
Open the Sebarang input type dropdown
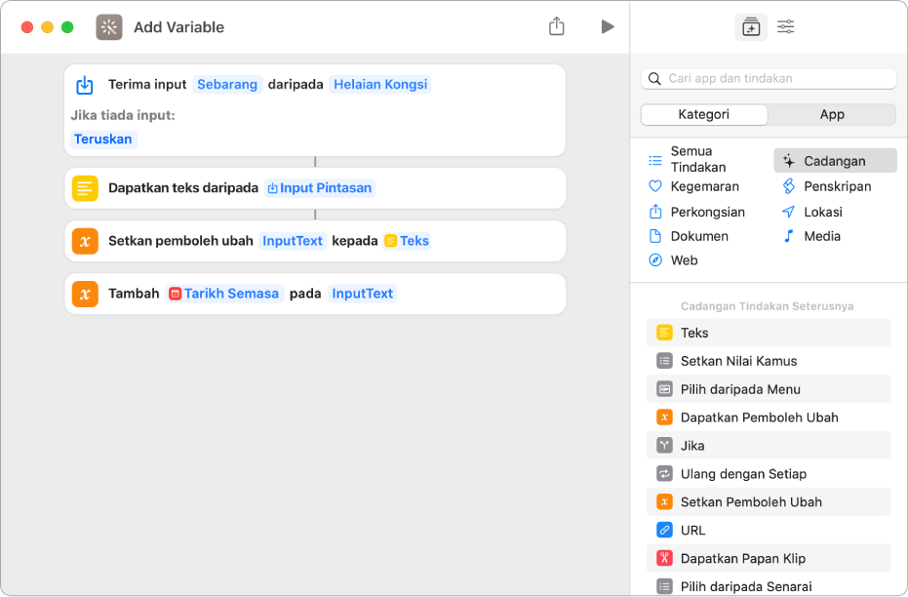click(x=227, y=84)
